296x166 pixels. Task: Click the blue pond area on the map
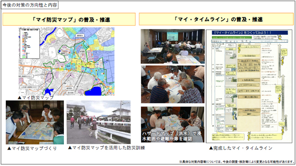[93, 91]
